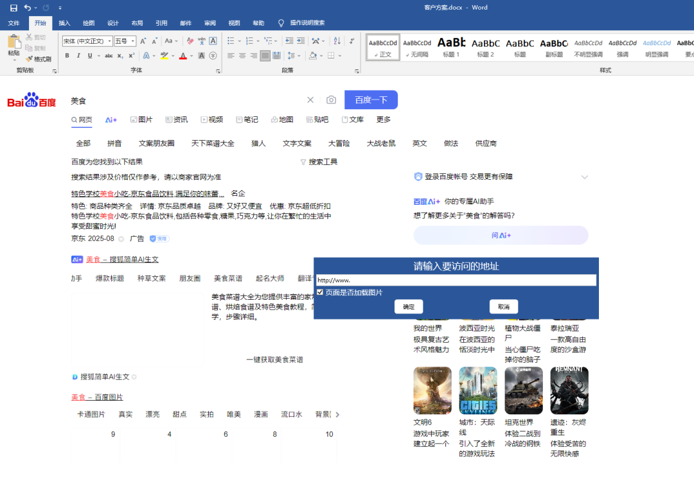Screen dimensions: 694x479
Task: Click the Redo arrow icon
Action: [x=46, y=8]
